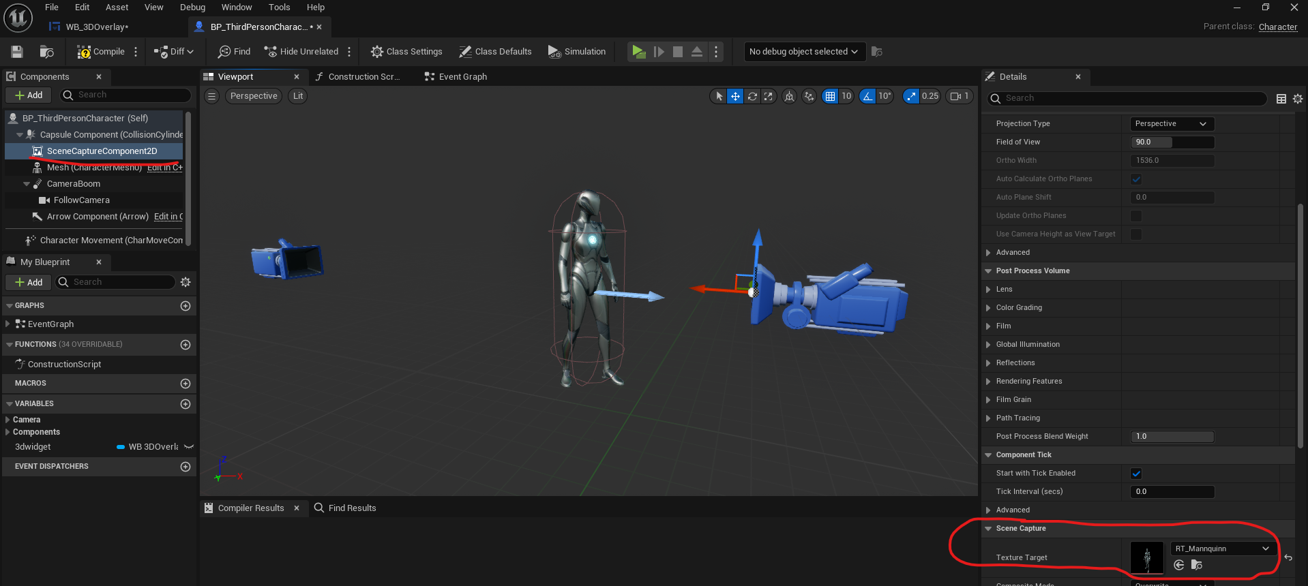Open the Asset menu
Viewport: 1308px width, 586px height.
tap(117, 7)
